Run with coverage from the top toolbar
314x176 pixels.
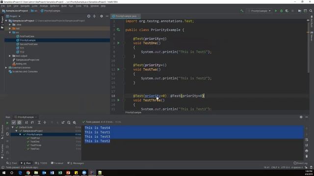[x=287, y=11]
